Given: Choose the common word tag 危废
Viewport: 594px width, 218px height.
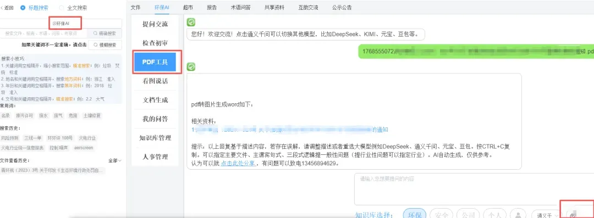Looking at the screenshot, I should 73,115.
